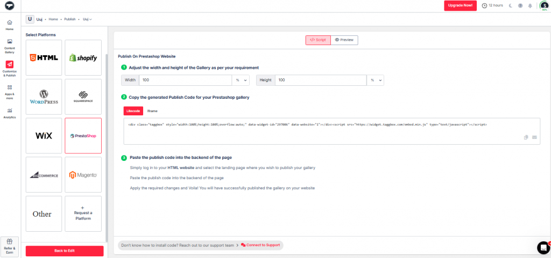Viewport: 551px width, 258px height.
Task: Open Home in the left sidebar
Action: (10, 25)
